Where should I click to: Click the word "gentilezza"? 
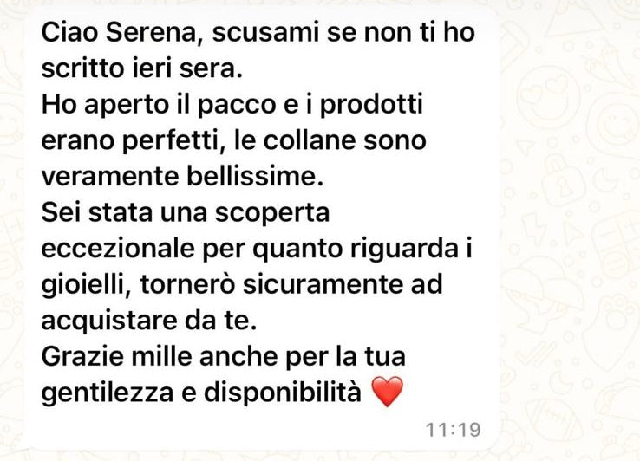coord(108,393)
